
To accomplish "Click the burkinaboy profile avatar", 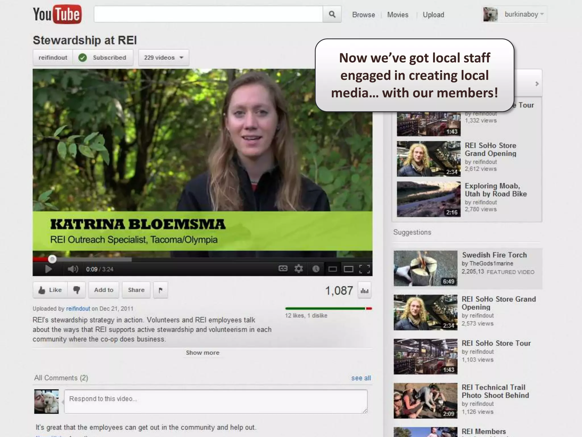I will pos(490,14).
